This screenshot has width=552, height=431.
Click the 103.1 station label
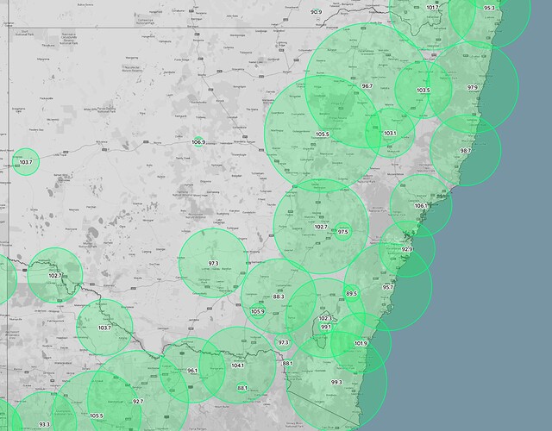click(389, 134)
